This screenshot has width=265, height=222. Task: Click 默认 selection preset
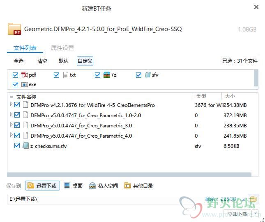click(x=64, y=61)
